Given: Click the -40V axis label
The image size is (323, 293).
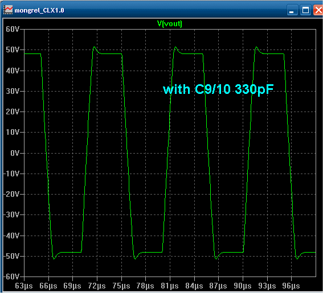Looking at the screenshot, I should click(11, 236).
